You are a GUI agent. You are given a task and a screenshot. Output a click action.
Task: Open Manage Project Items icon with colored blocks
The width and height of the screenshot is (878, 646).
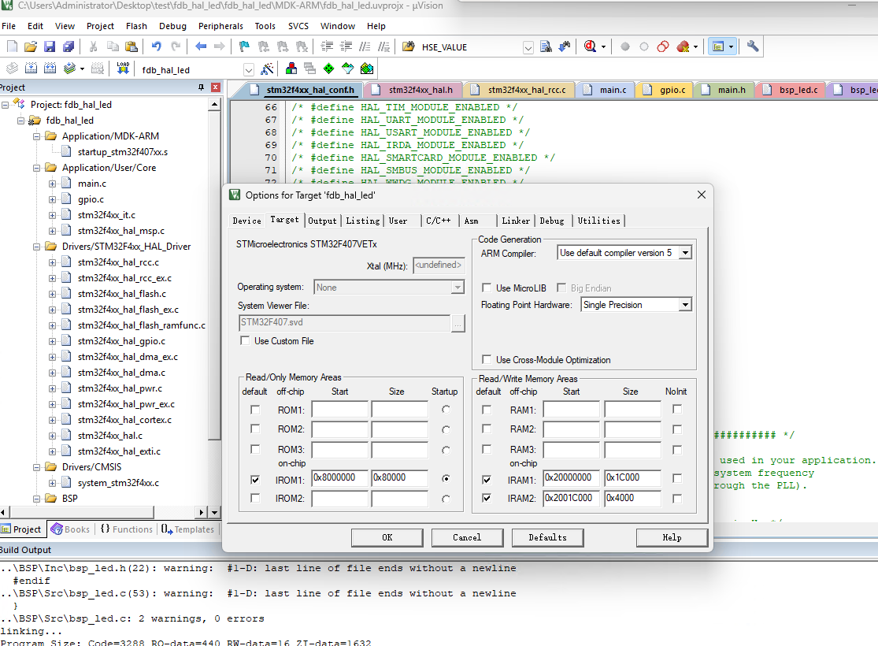(x=291, y=69)
